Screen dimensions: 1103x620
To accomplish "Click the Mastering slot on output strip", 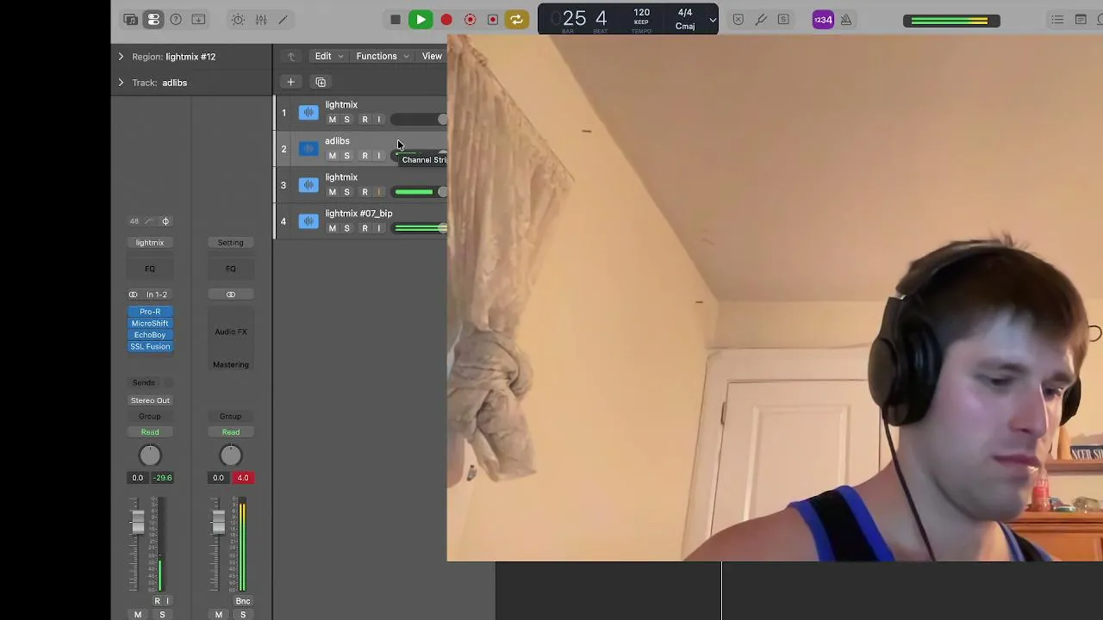I will tap(230, 364).
